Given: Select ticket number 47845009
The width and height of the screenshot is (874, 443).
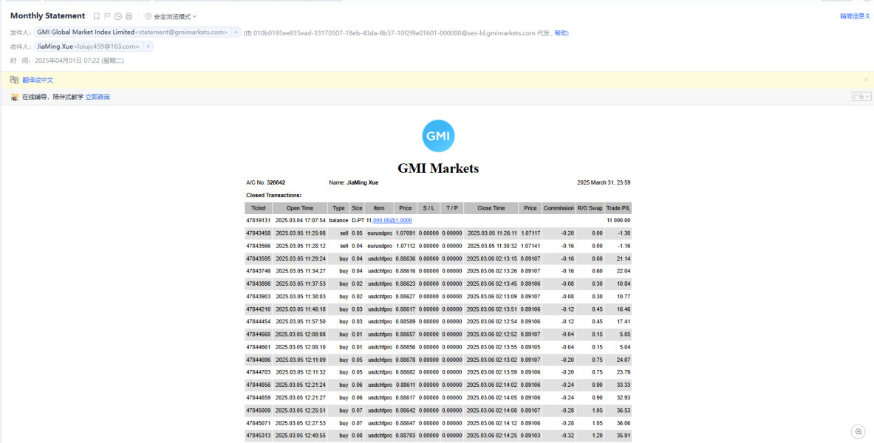Looking at the screenshot, I should [258, 411].
